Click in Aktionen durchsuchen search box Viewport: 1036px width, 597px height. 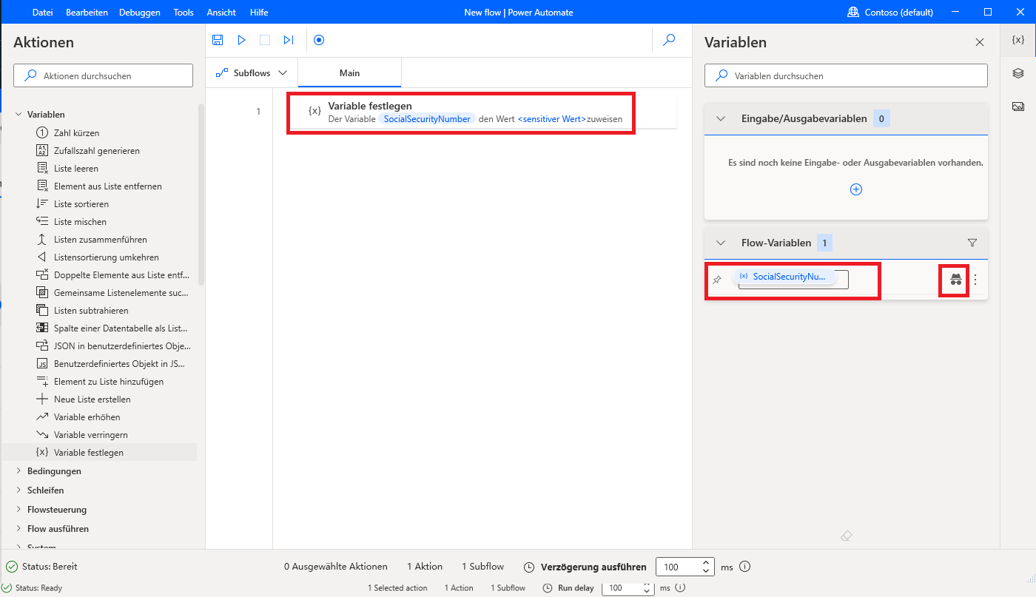click(x=104, y=75)
